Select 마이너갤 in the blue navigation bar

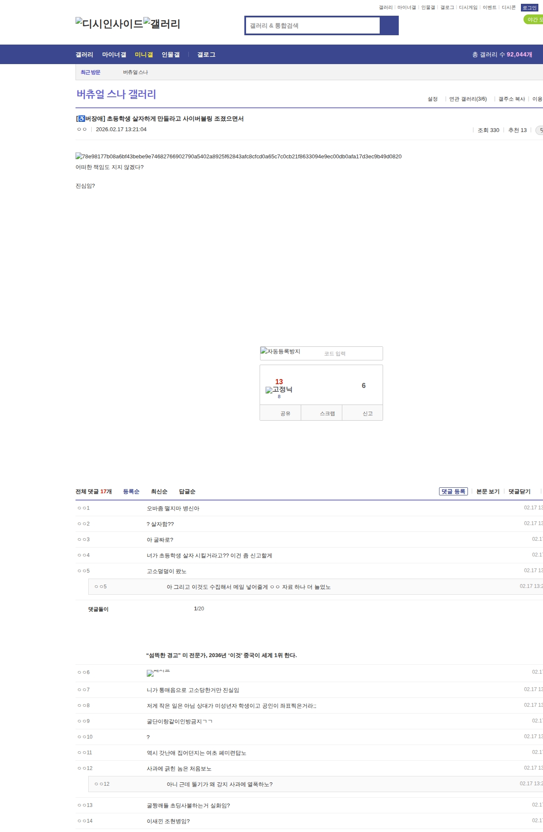coord(114,55)
